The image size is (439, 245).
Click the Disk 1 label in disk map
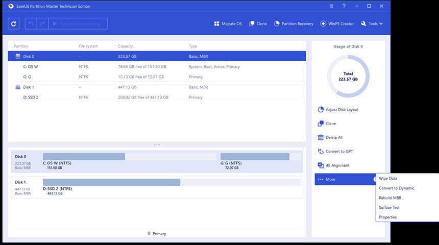20,182
